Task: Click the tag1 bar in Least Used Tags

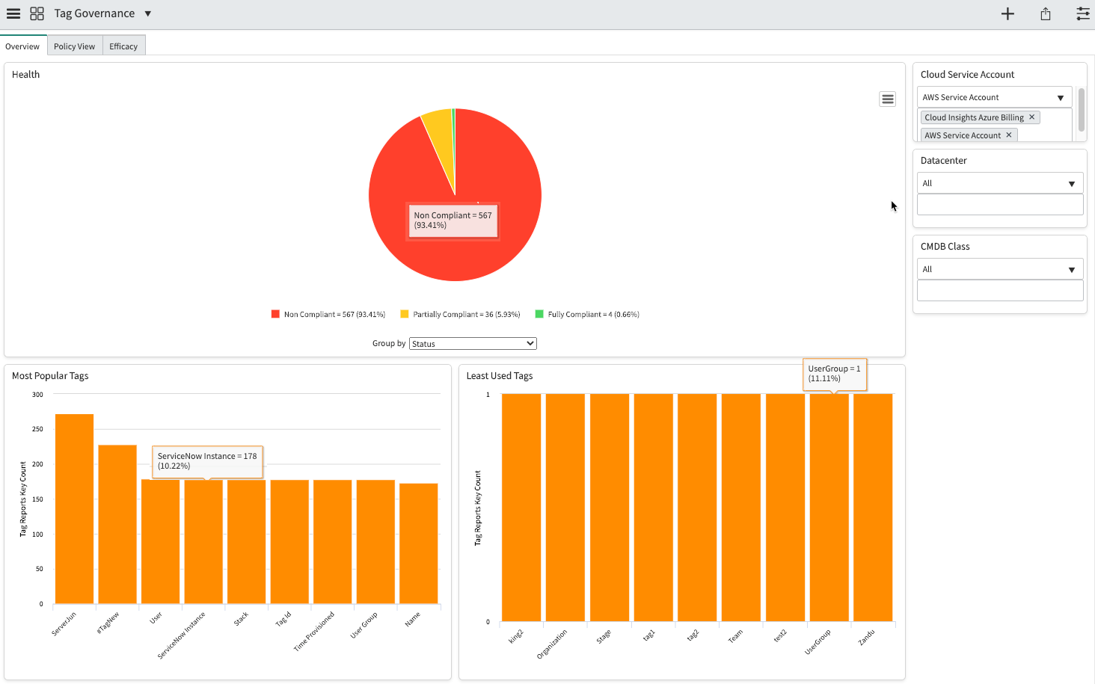Action: coord(654,508)
